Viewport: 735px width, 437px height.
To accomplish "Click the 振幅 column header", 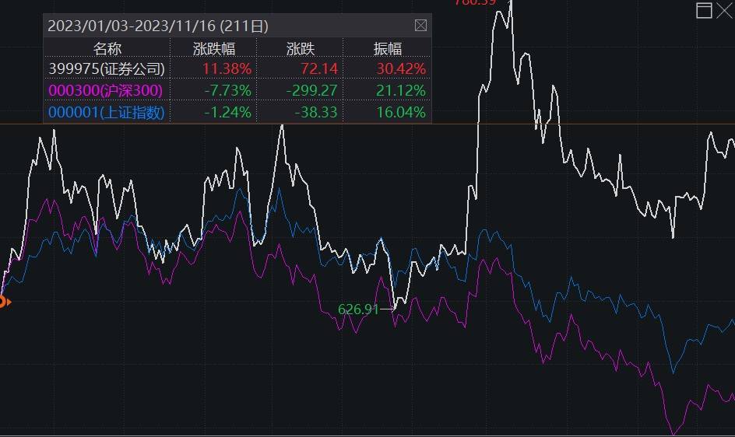I will (x=388, y=48).
